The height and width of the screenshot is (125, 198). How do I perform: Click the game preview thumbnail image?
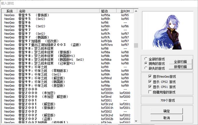(167, 31)
